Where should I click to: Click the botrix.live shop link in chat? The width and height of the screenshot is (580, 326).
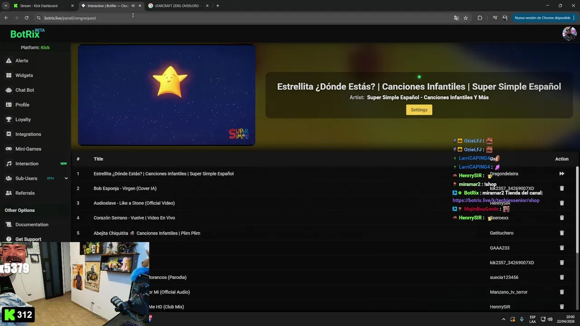click(496, 200)
